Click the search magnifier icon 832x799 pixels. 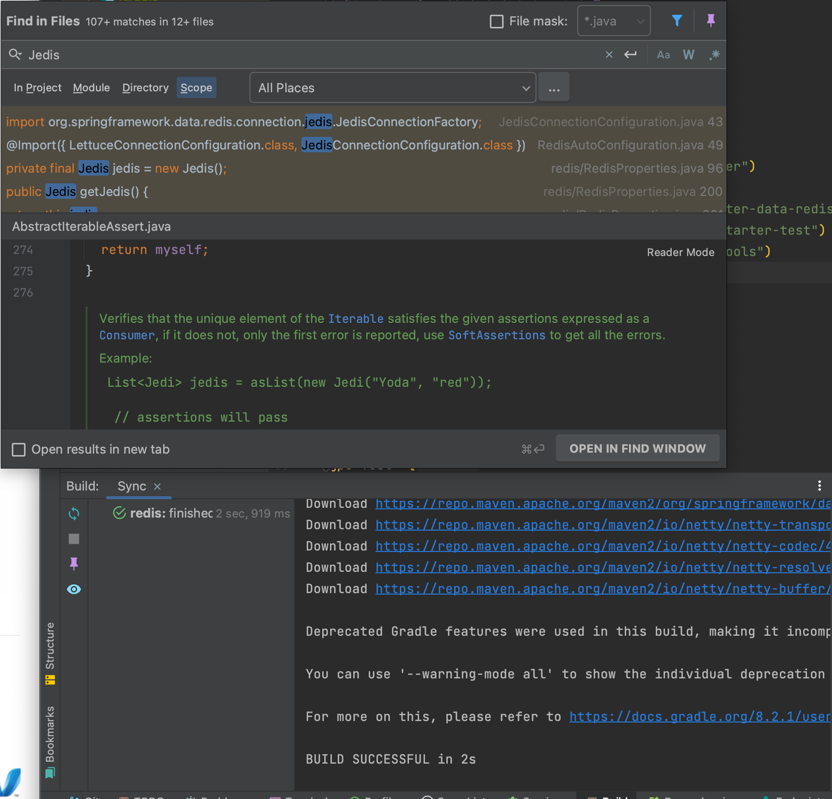click(15, 54)
